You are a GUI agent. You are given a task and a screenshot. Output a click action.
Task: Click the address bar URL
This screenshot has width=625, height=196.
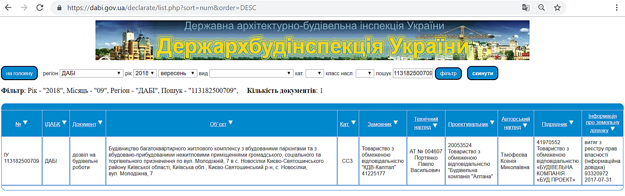[162, 8]
